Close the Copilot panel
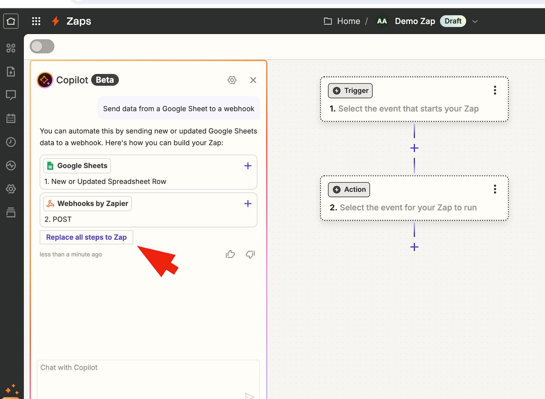 click(x=253, y=80)
